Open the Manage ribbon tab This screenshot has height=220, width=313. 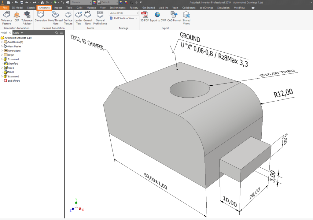click(x=91, y=8)
